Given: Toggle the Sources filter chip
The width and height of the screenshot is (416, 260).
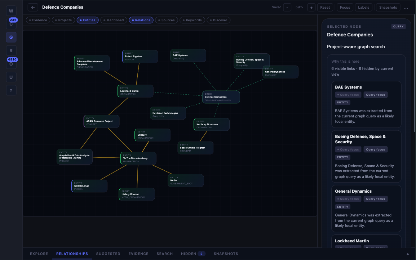Looking at the screenshot, I should [166, 20].
